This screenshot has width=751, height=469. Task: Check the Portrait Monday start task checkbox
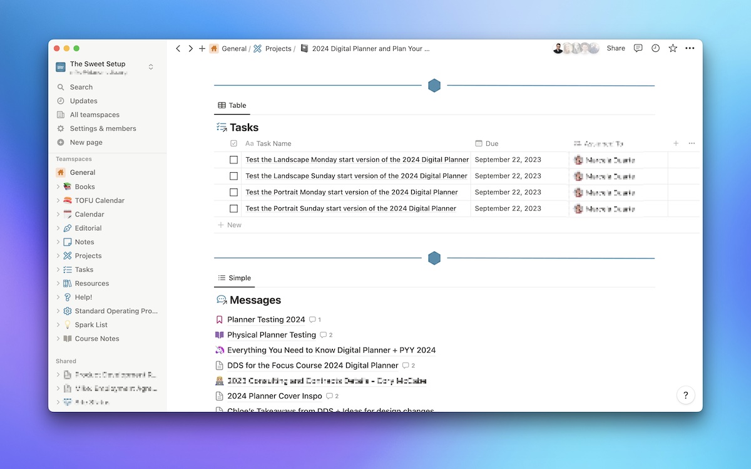point(233,192)
